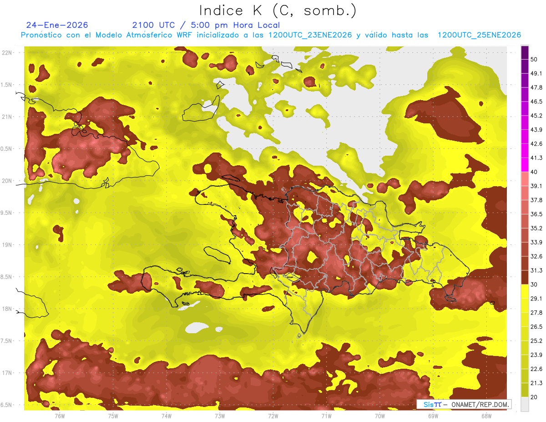Click legend value '50'
The width and height of the screenshot is (546, 422).
[534, 59]
